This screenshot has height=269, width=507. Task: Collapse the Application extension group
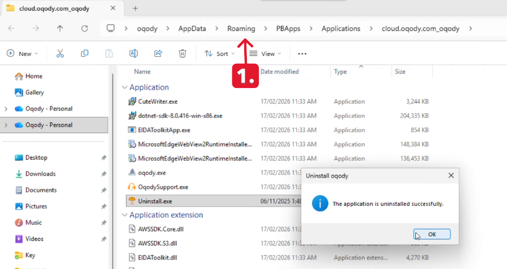[x=124, y=215]
